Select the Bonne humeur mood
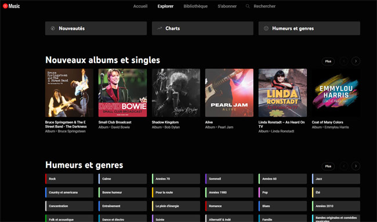 pos(122,192)
